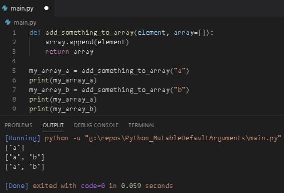Click the unsaved dot on main.py tab
284x193 pixels.
[x=46, y=8]
